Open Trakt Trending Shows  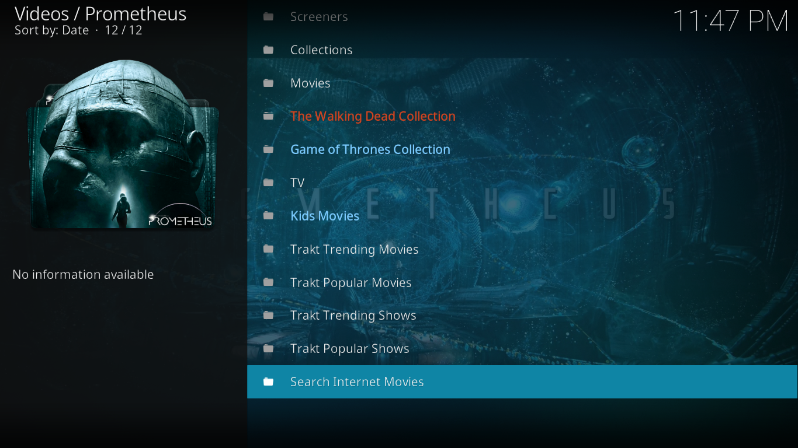[522, 315]
